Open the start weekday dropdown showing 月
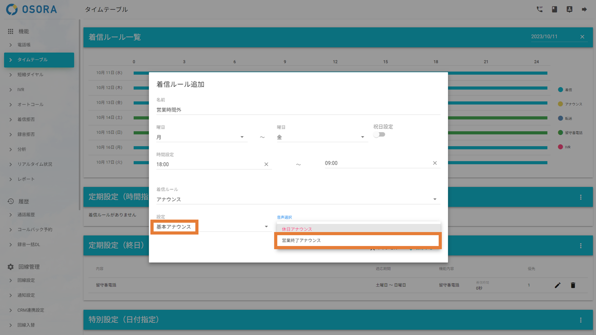596x335 pixels. [x=201, y=137]
